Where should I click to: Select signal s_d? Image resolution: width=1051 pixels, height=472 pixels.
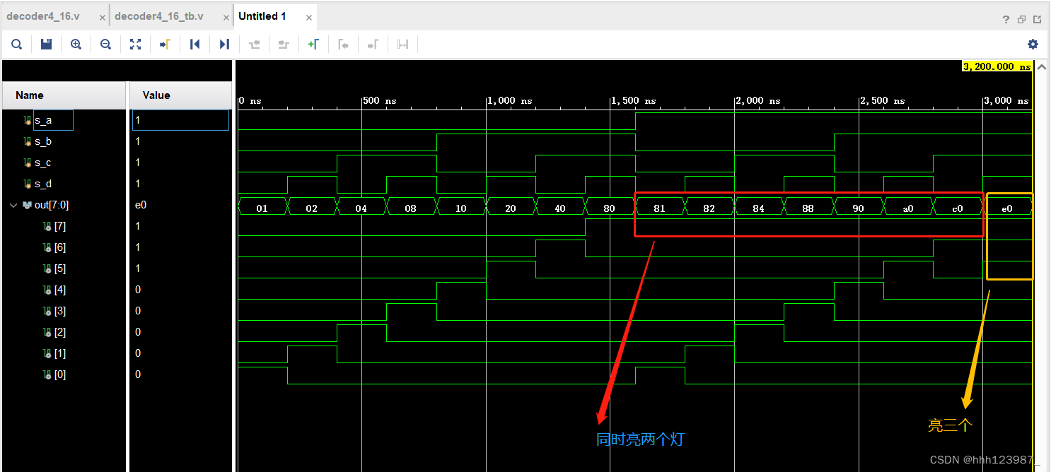point(43,184)
